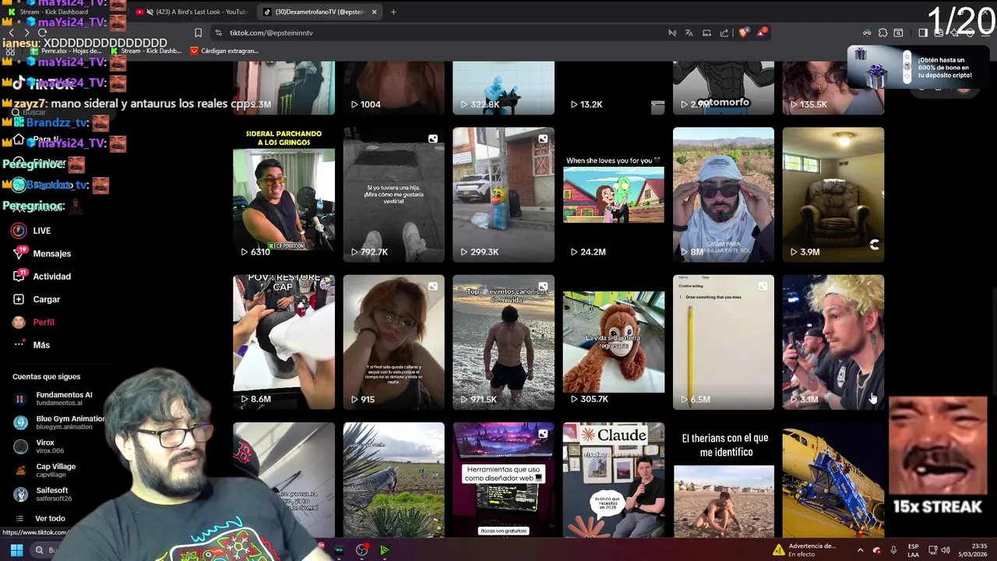Open 6.5M yellow pencil drawing video
The height and width of the screenshot is (561, 997).
click(724, 342)
